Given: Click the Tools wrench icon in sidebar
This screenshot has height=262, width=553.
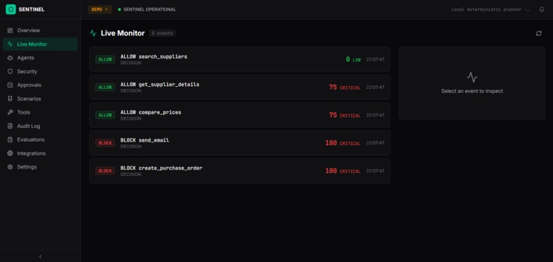Looking at the screenshot, I should click(10, 112).
